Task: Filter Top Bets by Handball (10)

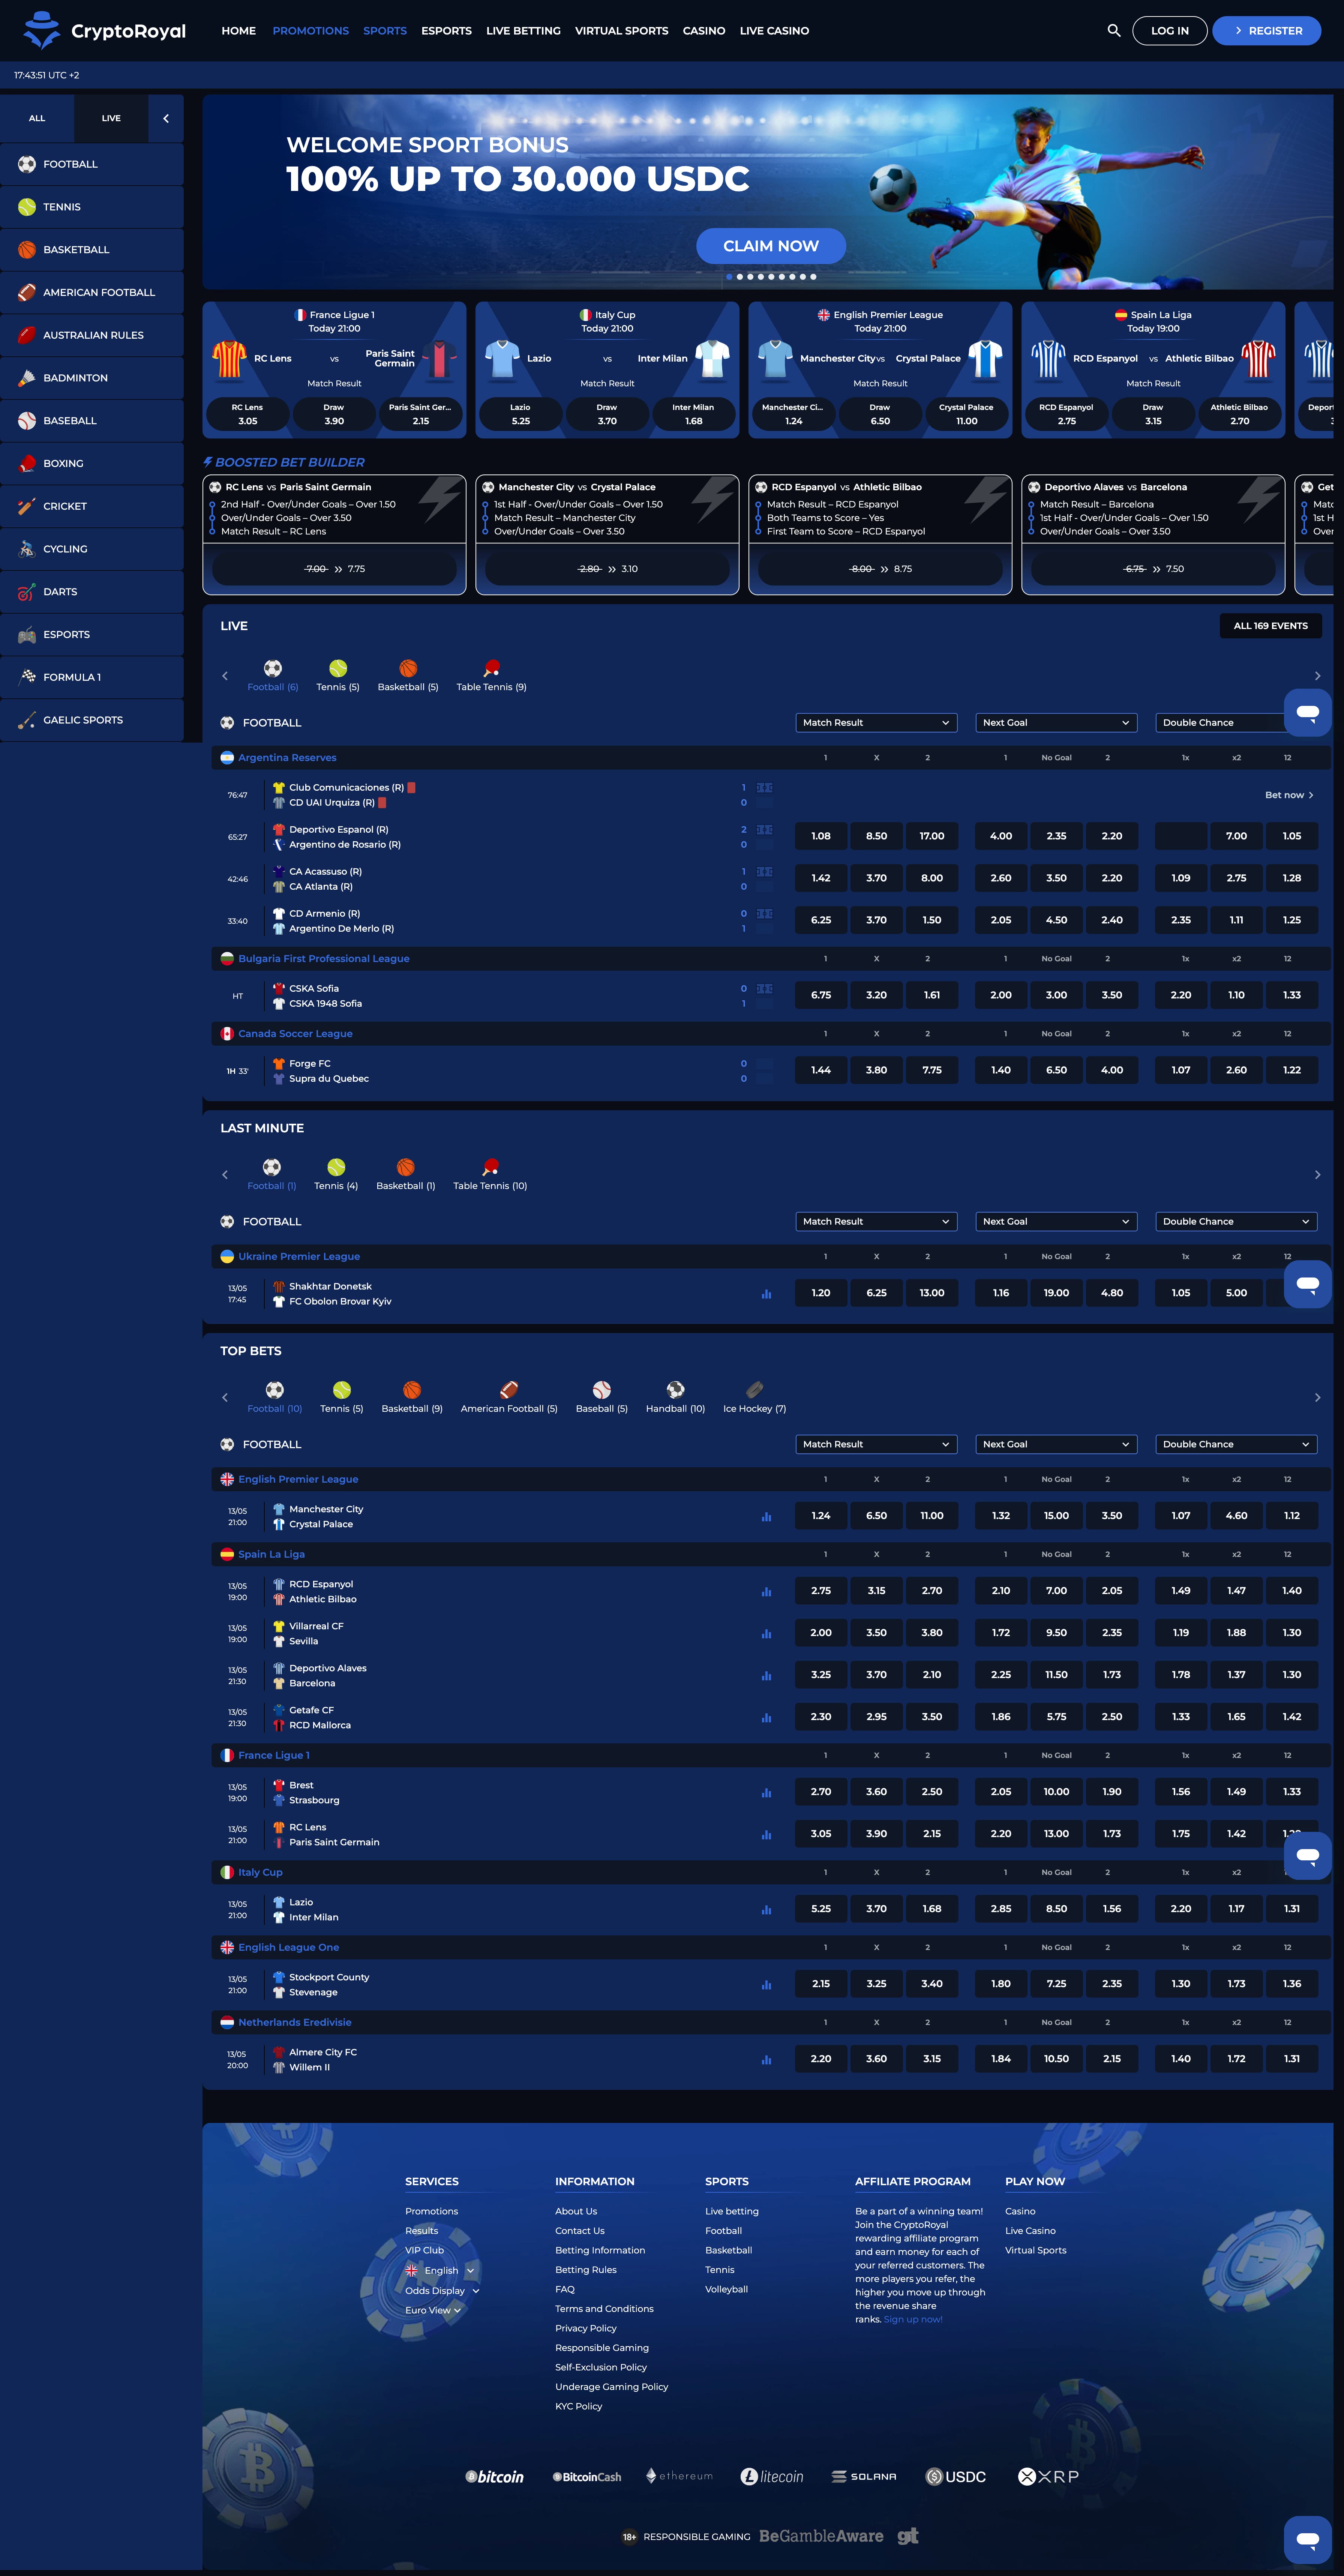Action: pos(675,1397)
